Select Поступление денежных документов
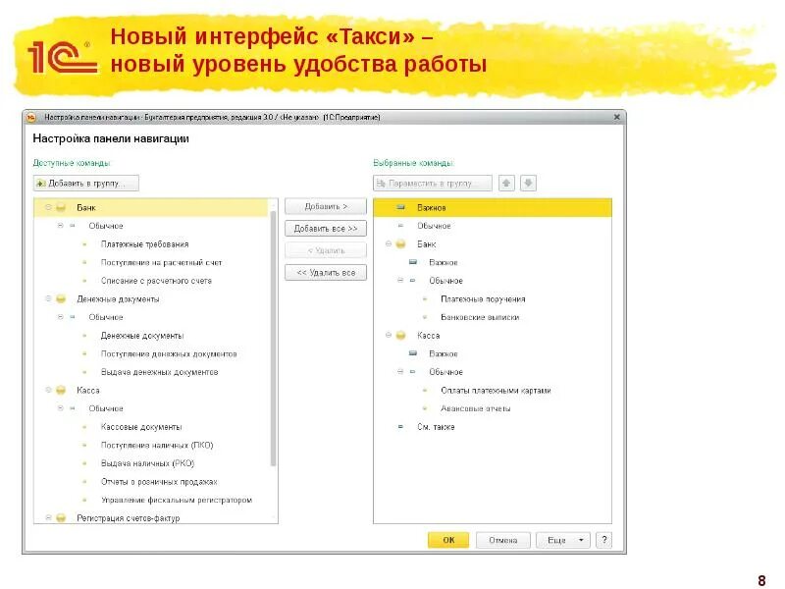Viewport: 785px width, 589px height. pos(169,353)
